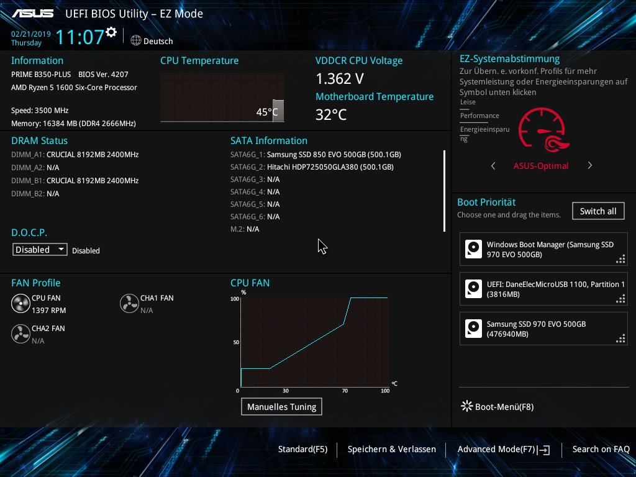The width and height of the screenshot is (636, 477).
Task: Open clock settings gear icon
Action: tap(111, 32)
